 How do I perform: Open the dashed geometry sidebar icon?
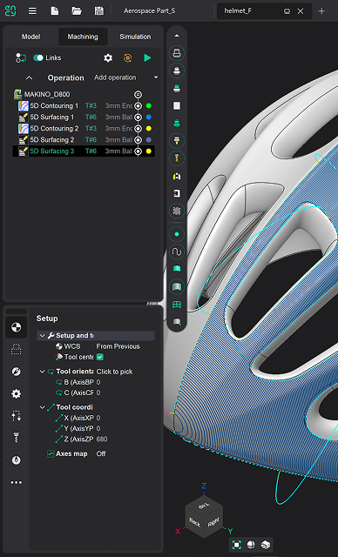(16, 350)
